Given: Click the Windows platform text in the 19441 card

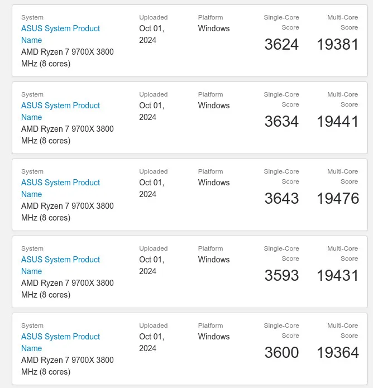Looking at the screenshot, I should (x=214, y=106).
